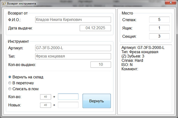Click the Стелаж field with value 5

(159, 20)
